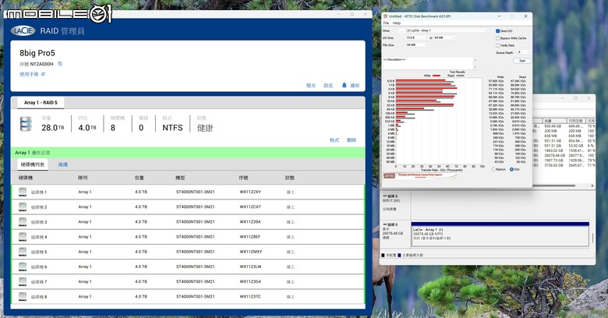Viewport: 608px width, 318px height.
Task: Enable the Verify Data checkbox
Action: click(497, 45)
